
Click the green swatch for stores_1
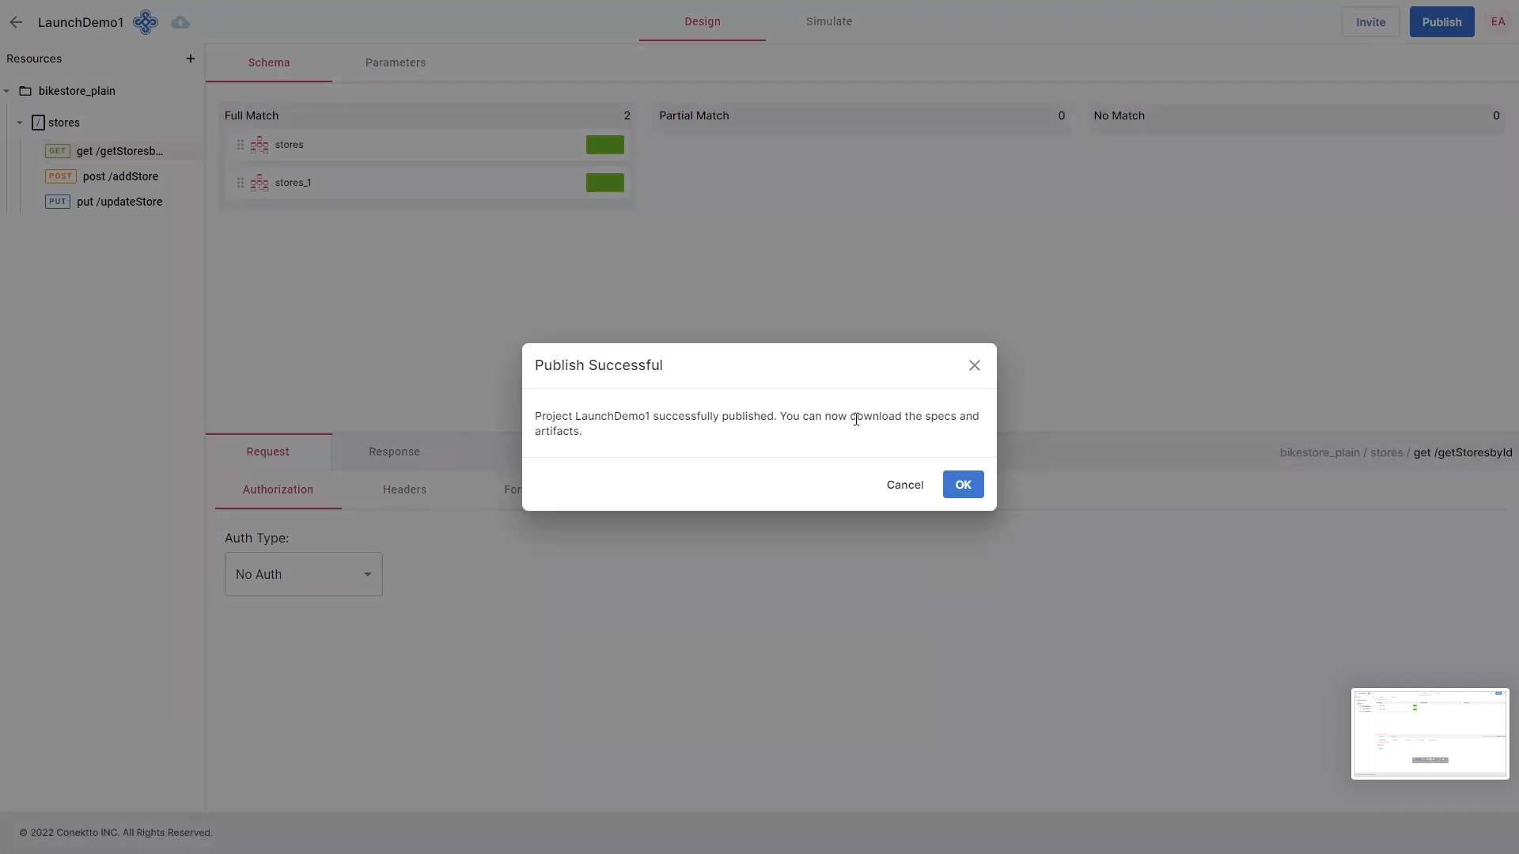pos(604,183)
